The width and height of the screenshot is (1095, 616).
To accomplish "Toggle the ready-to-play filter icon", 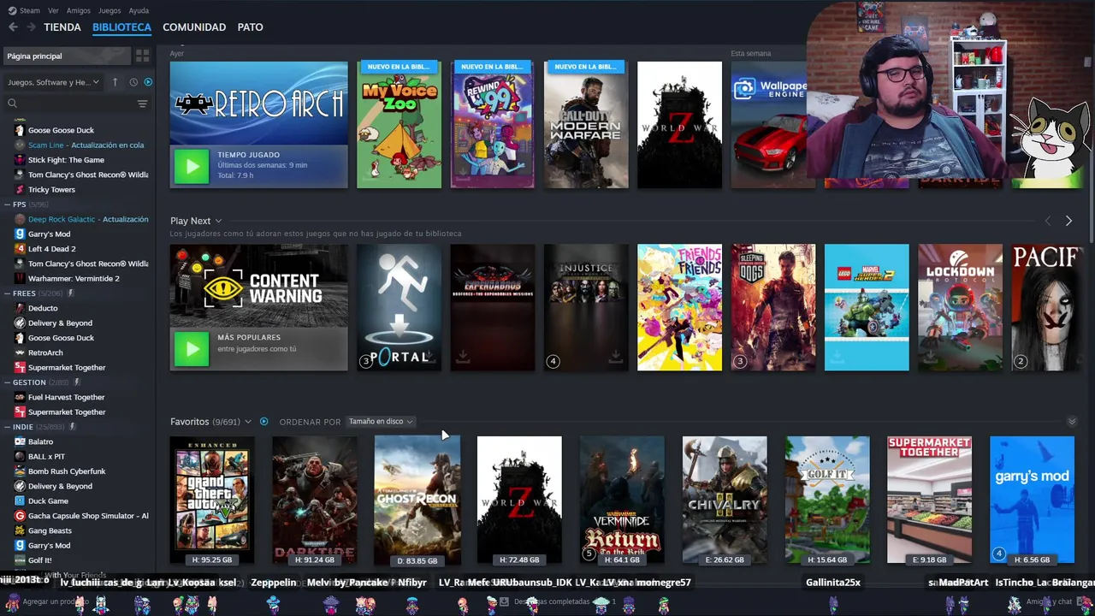I will (x=148, y=82).
